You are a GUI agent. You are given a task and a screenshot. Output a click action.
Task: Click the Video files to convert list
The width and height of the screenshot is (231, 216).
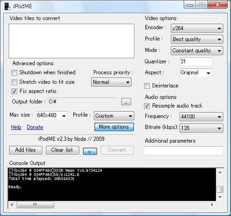(72, 41)
